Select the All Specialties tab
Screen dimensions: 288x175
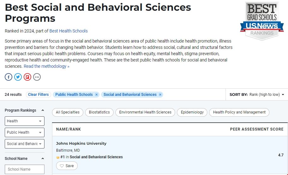[x=68, y=112]
